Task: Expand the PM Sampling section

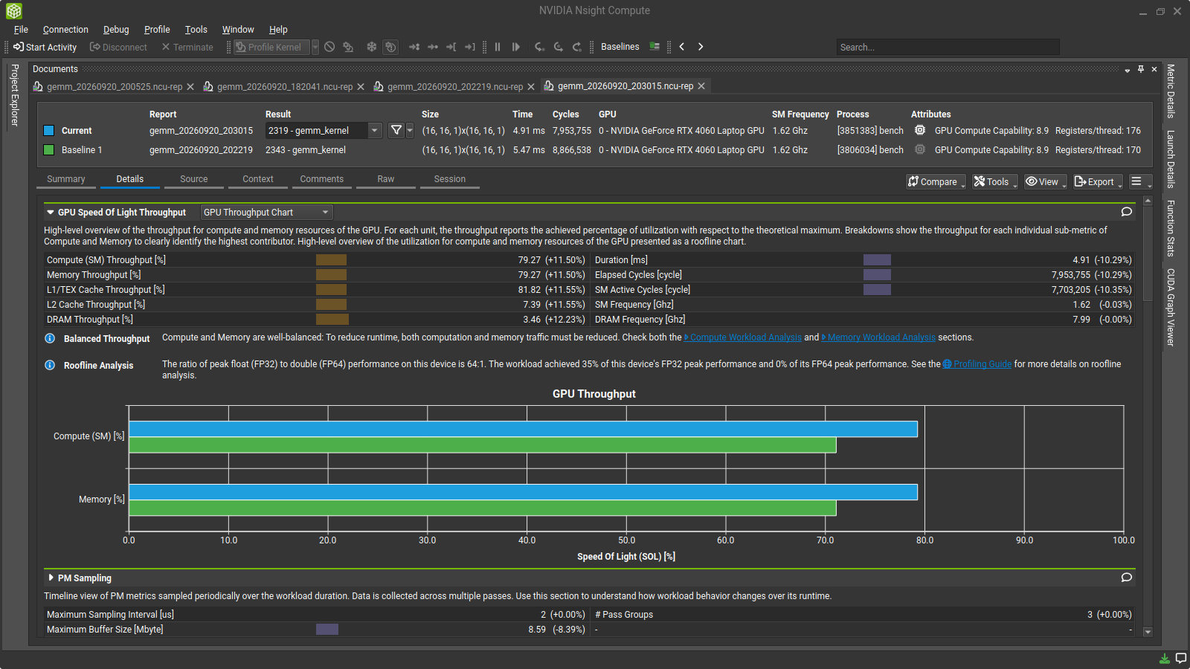Action: pyautogui.click(x=51, y=578)
